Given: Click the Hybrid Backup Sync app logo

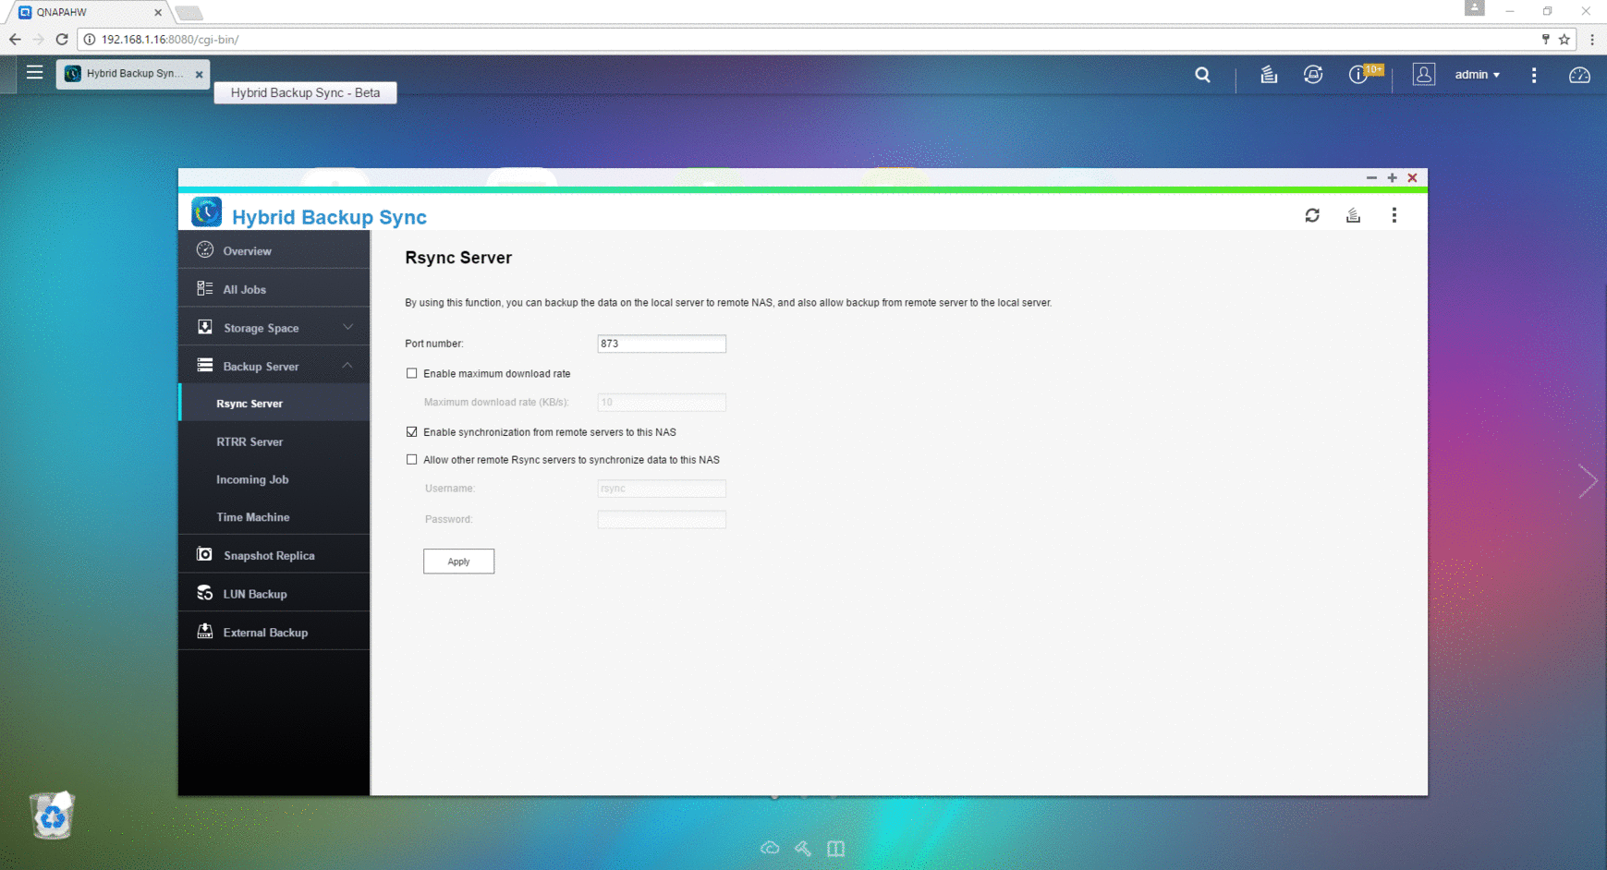Looking at the screenshot, I should tap(206, 212).
